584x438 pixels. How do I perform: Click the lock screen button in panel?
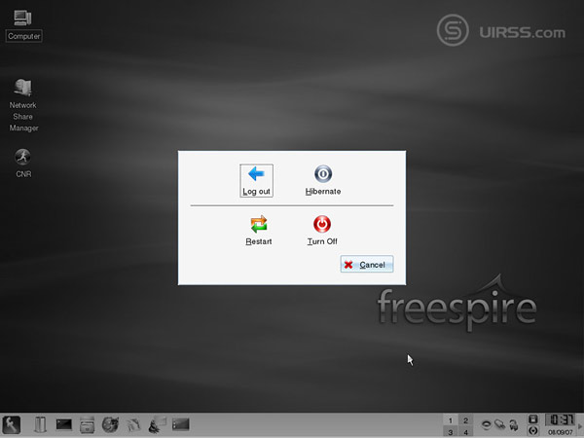pyautogui.click(x=532, y=420)
